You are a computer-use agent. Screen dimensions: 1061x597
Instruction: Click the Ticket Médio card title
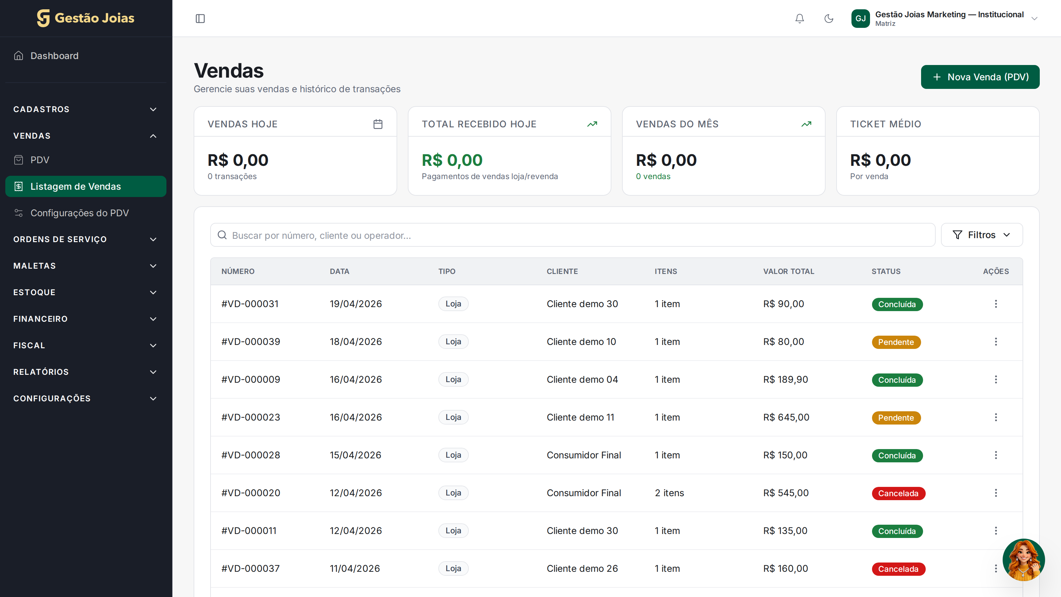[886, 124]
